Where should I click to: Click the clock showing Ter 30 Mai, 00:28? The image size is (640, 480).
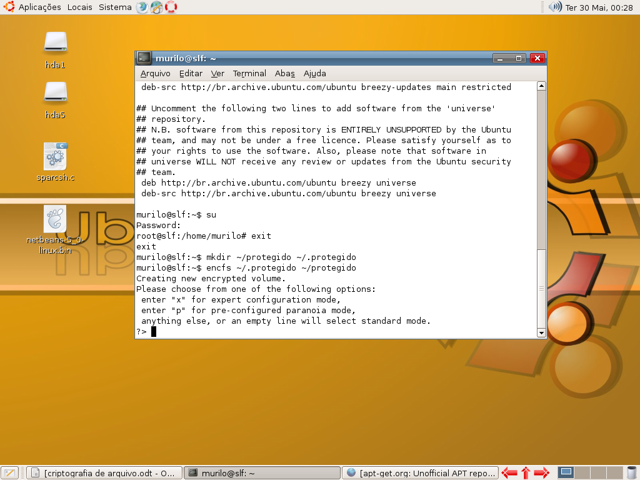click(x=599, y=7)
